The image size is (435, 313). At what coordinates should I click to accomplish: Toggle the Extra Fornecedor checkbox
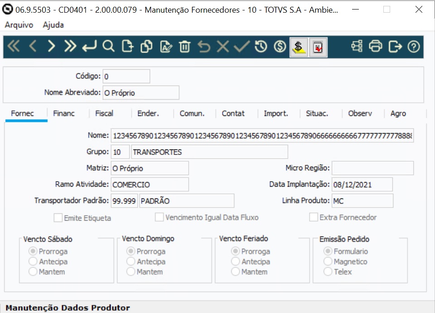[314, 217]
